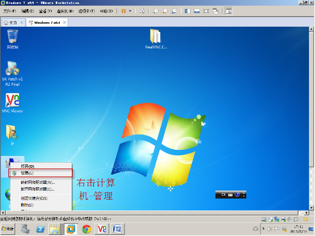Screen dimensions: 315x236
Task: Select the VNC Viewer desktop icon
Action: [13, 103]
